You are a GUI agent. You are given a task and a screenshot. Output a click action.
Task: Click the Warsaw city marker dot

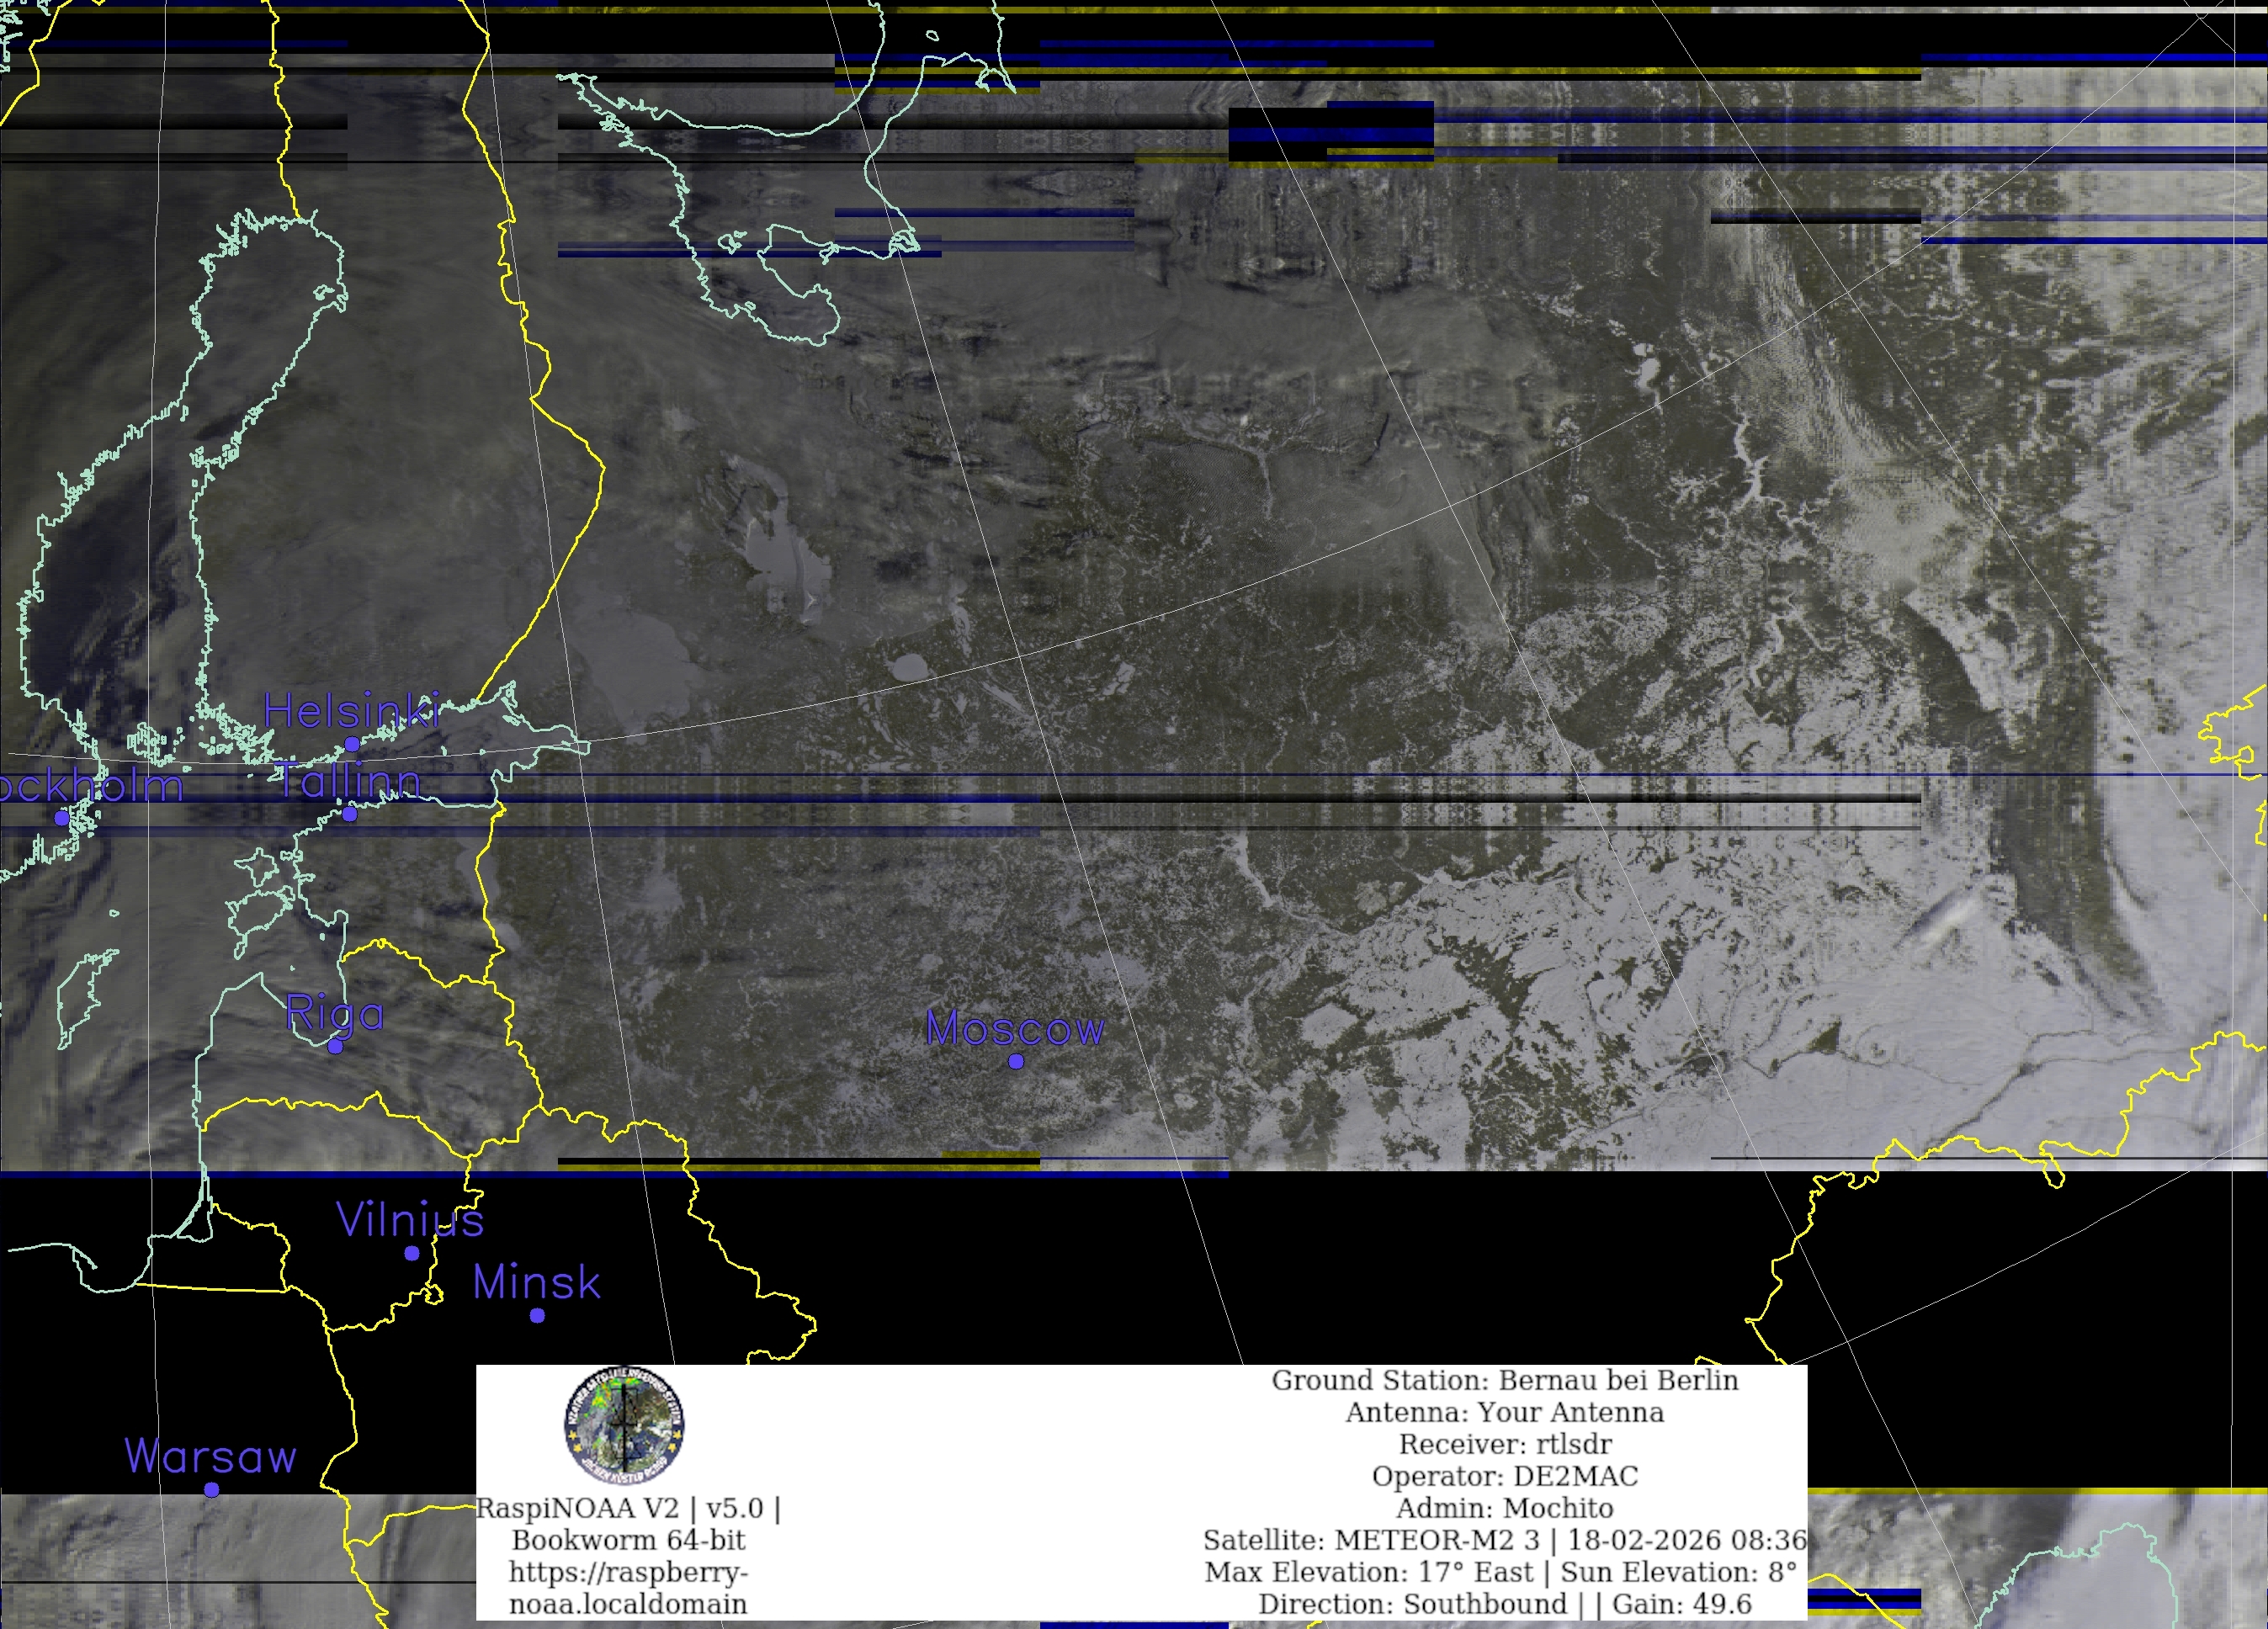pos(212,1490)
